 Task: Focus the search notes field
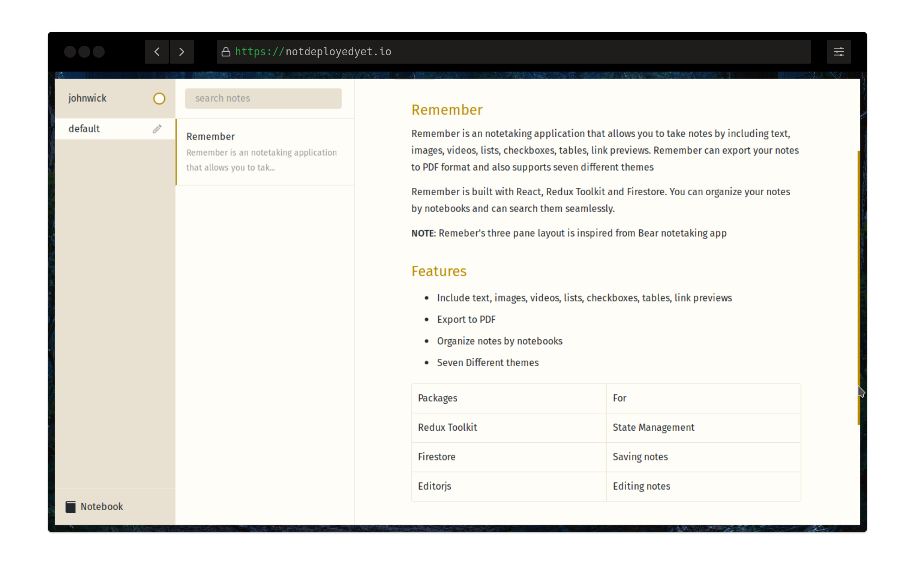(263, 98)
